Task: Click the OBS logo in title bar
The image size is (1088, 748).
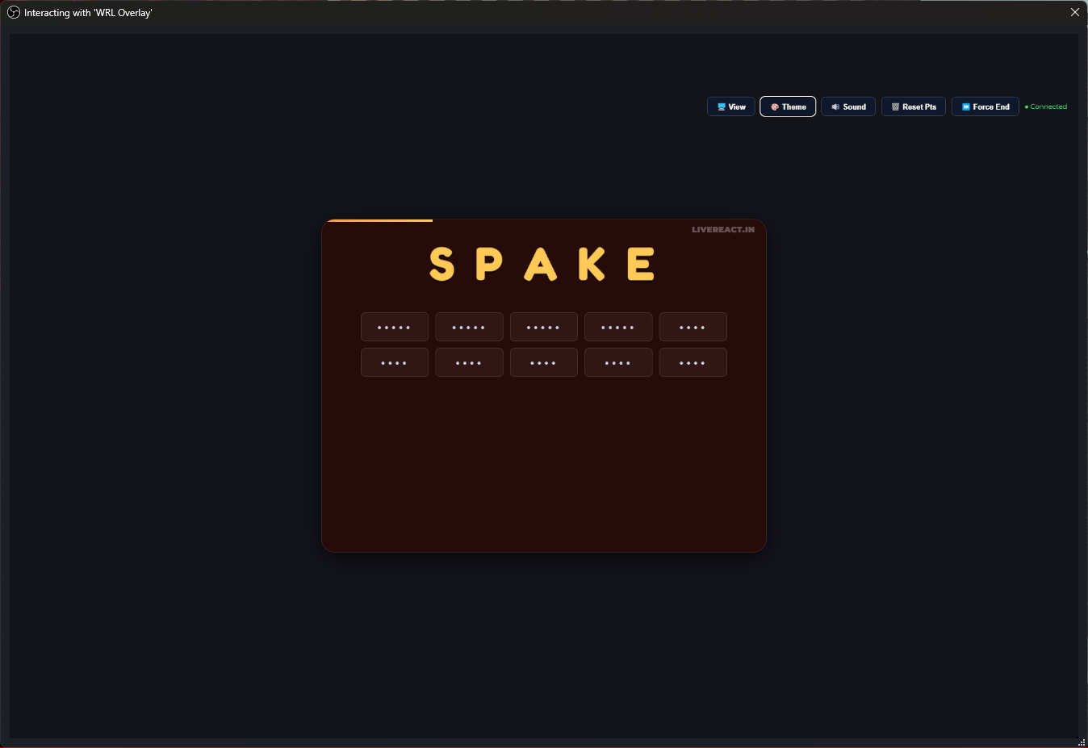Action: (14, 12)
